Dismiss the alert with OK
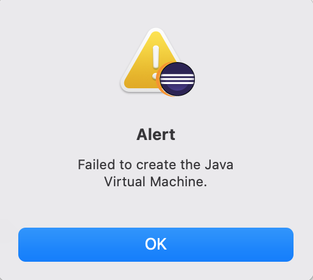This screenshot has height=280, width=313. pyautogui.click(x=156, y=245)
